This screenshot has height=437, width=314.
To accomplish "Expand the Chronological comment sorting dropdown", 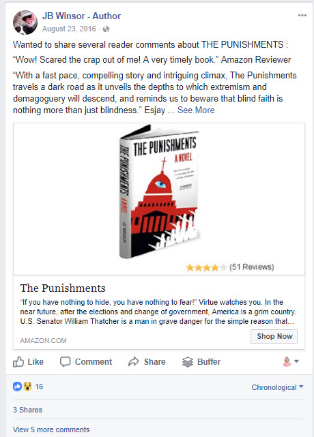I will click(x=277, y=387).
